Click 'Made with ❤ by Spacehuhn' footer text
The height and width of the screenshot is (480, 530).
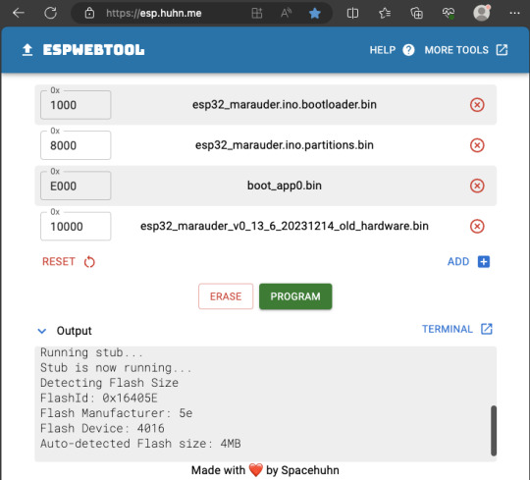point(265,470)
